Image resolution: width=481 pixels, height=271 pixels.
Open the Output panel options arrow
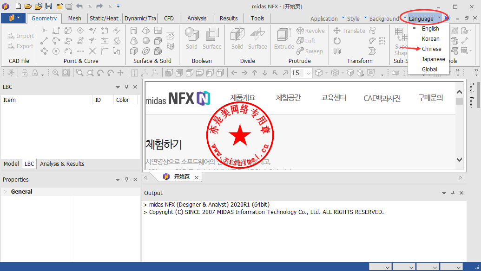point(444,193)
